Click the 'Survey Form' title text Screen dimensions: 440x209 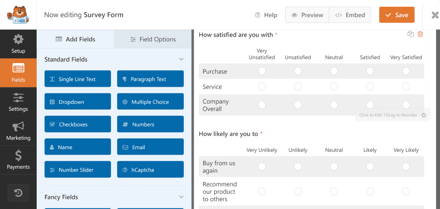(104, 15)
